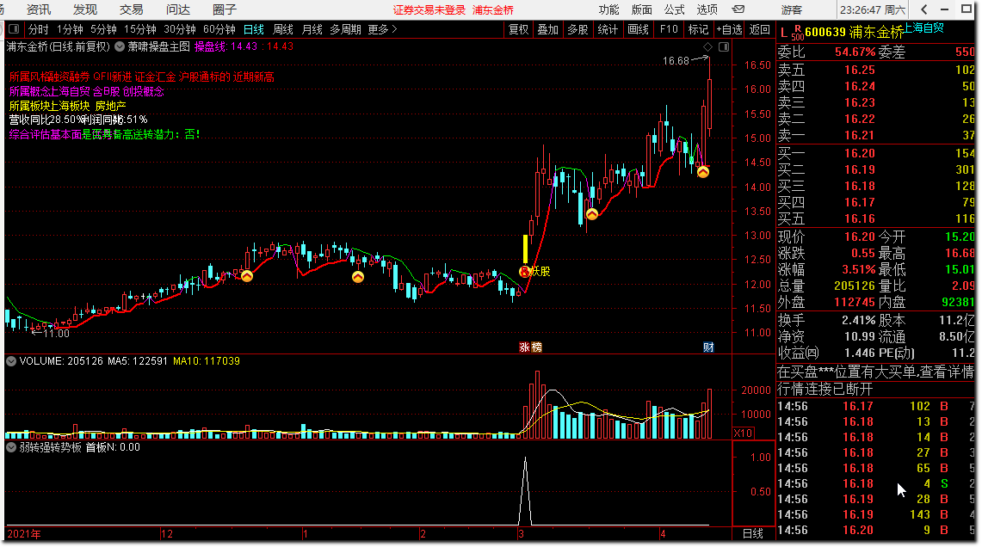
Task: Open the 资讯 menu
Action: click(39, 9)
